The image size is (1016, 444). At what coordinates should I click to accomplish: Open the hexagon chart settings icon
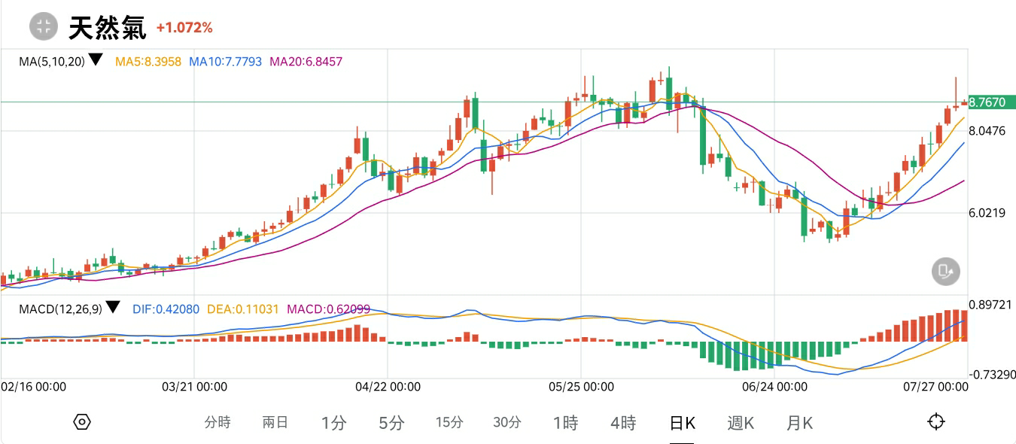pyautogui.click(x=82, y=421)
